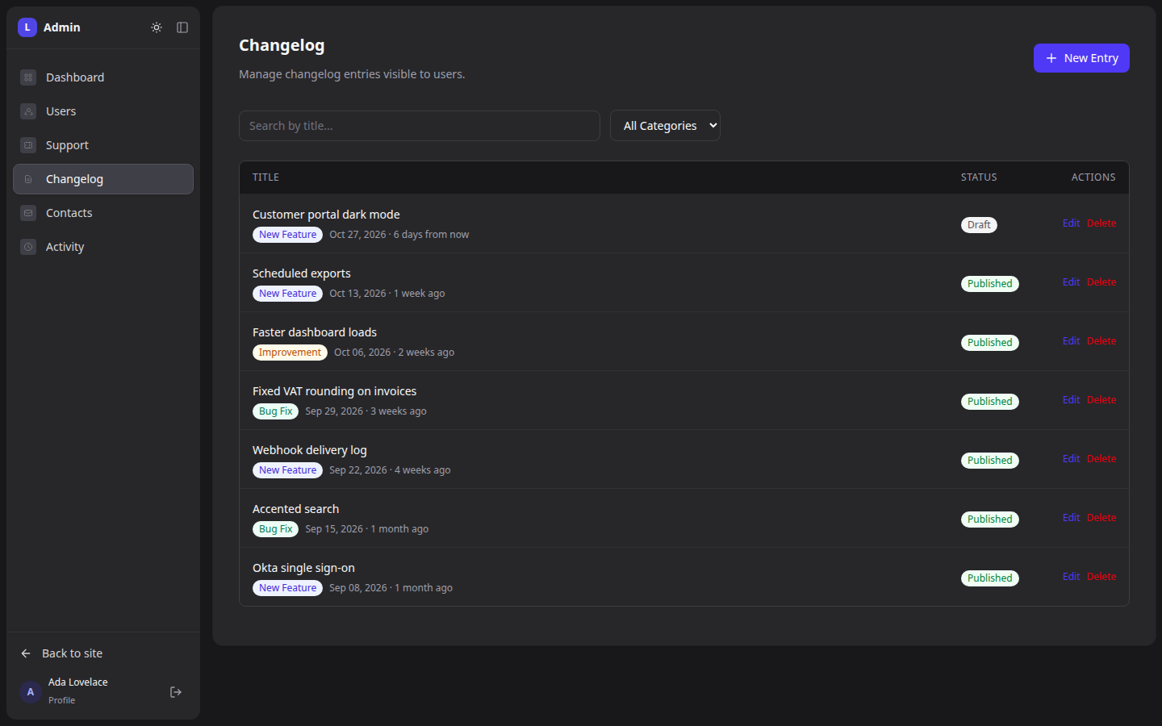Click the Improvement category tag
The width and height of the screenshot is (1162, 726).
tap(290, 353)
